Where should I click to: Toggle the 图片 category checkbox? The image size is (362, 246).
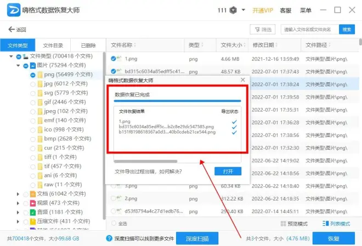[x=26, y=66]
